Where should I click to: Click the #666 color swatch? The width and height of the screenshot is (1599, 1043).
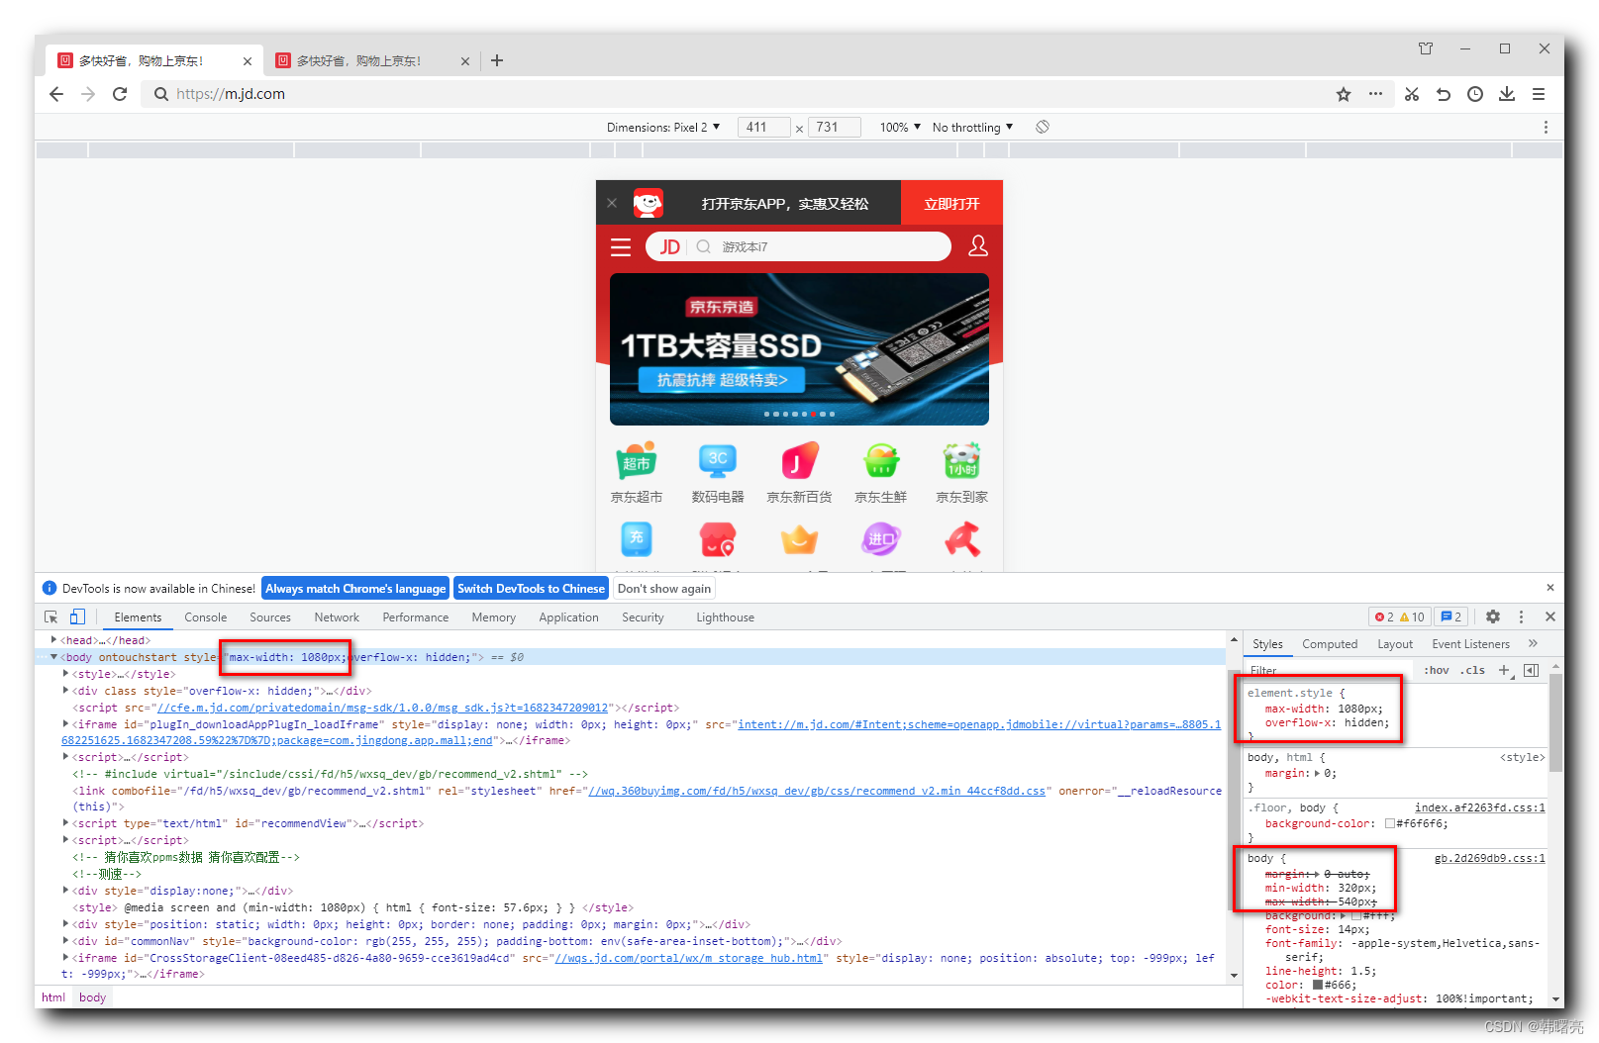pyautogui.click(x=1318, y=985)
